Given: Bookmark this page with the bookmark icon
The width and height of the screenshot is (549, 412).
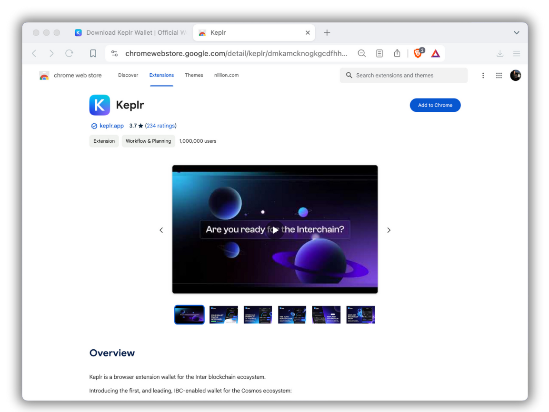Looking at the screenshot, I should click(x=93, y=53).
